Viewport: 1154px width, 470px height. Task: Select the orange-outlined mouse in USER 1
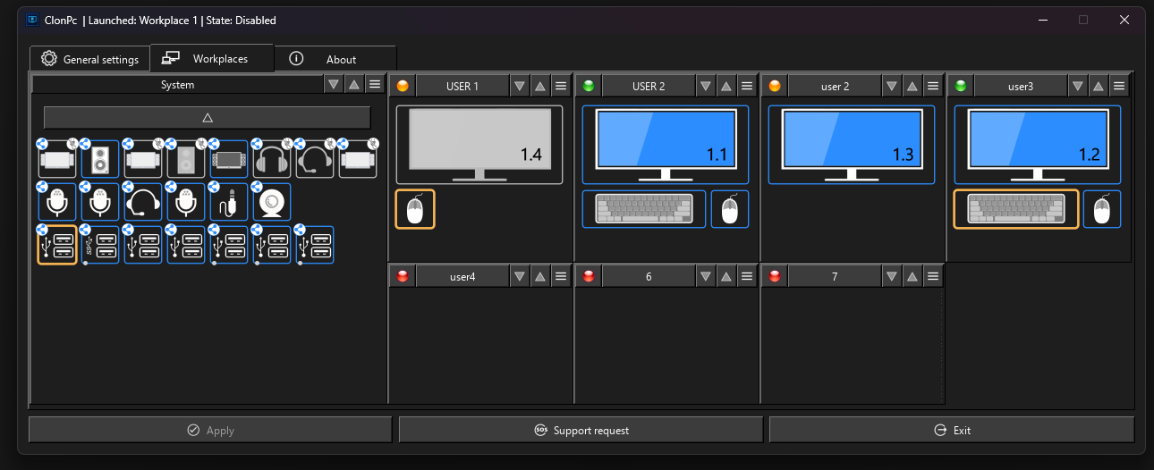[415, 209]
